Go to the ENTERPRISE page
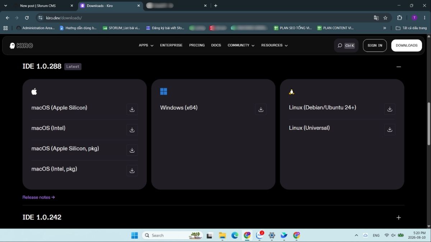The image size is (431, 242). pyautogui.click(x=171, y=45)
